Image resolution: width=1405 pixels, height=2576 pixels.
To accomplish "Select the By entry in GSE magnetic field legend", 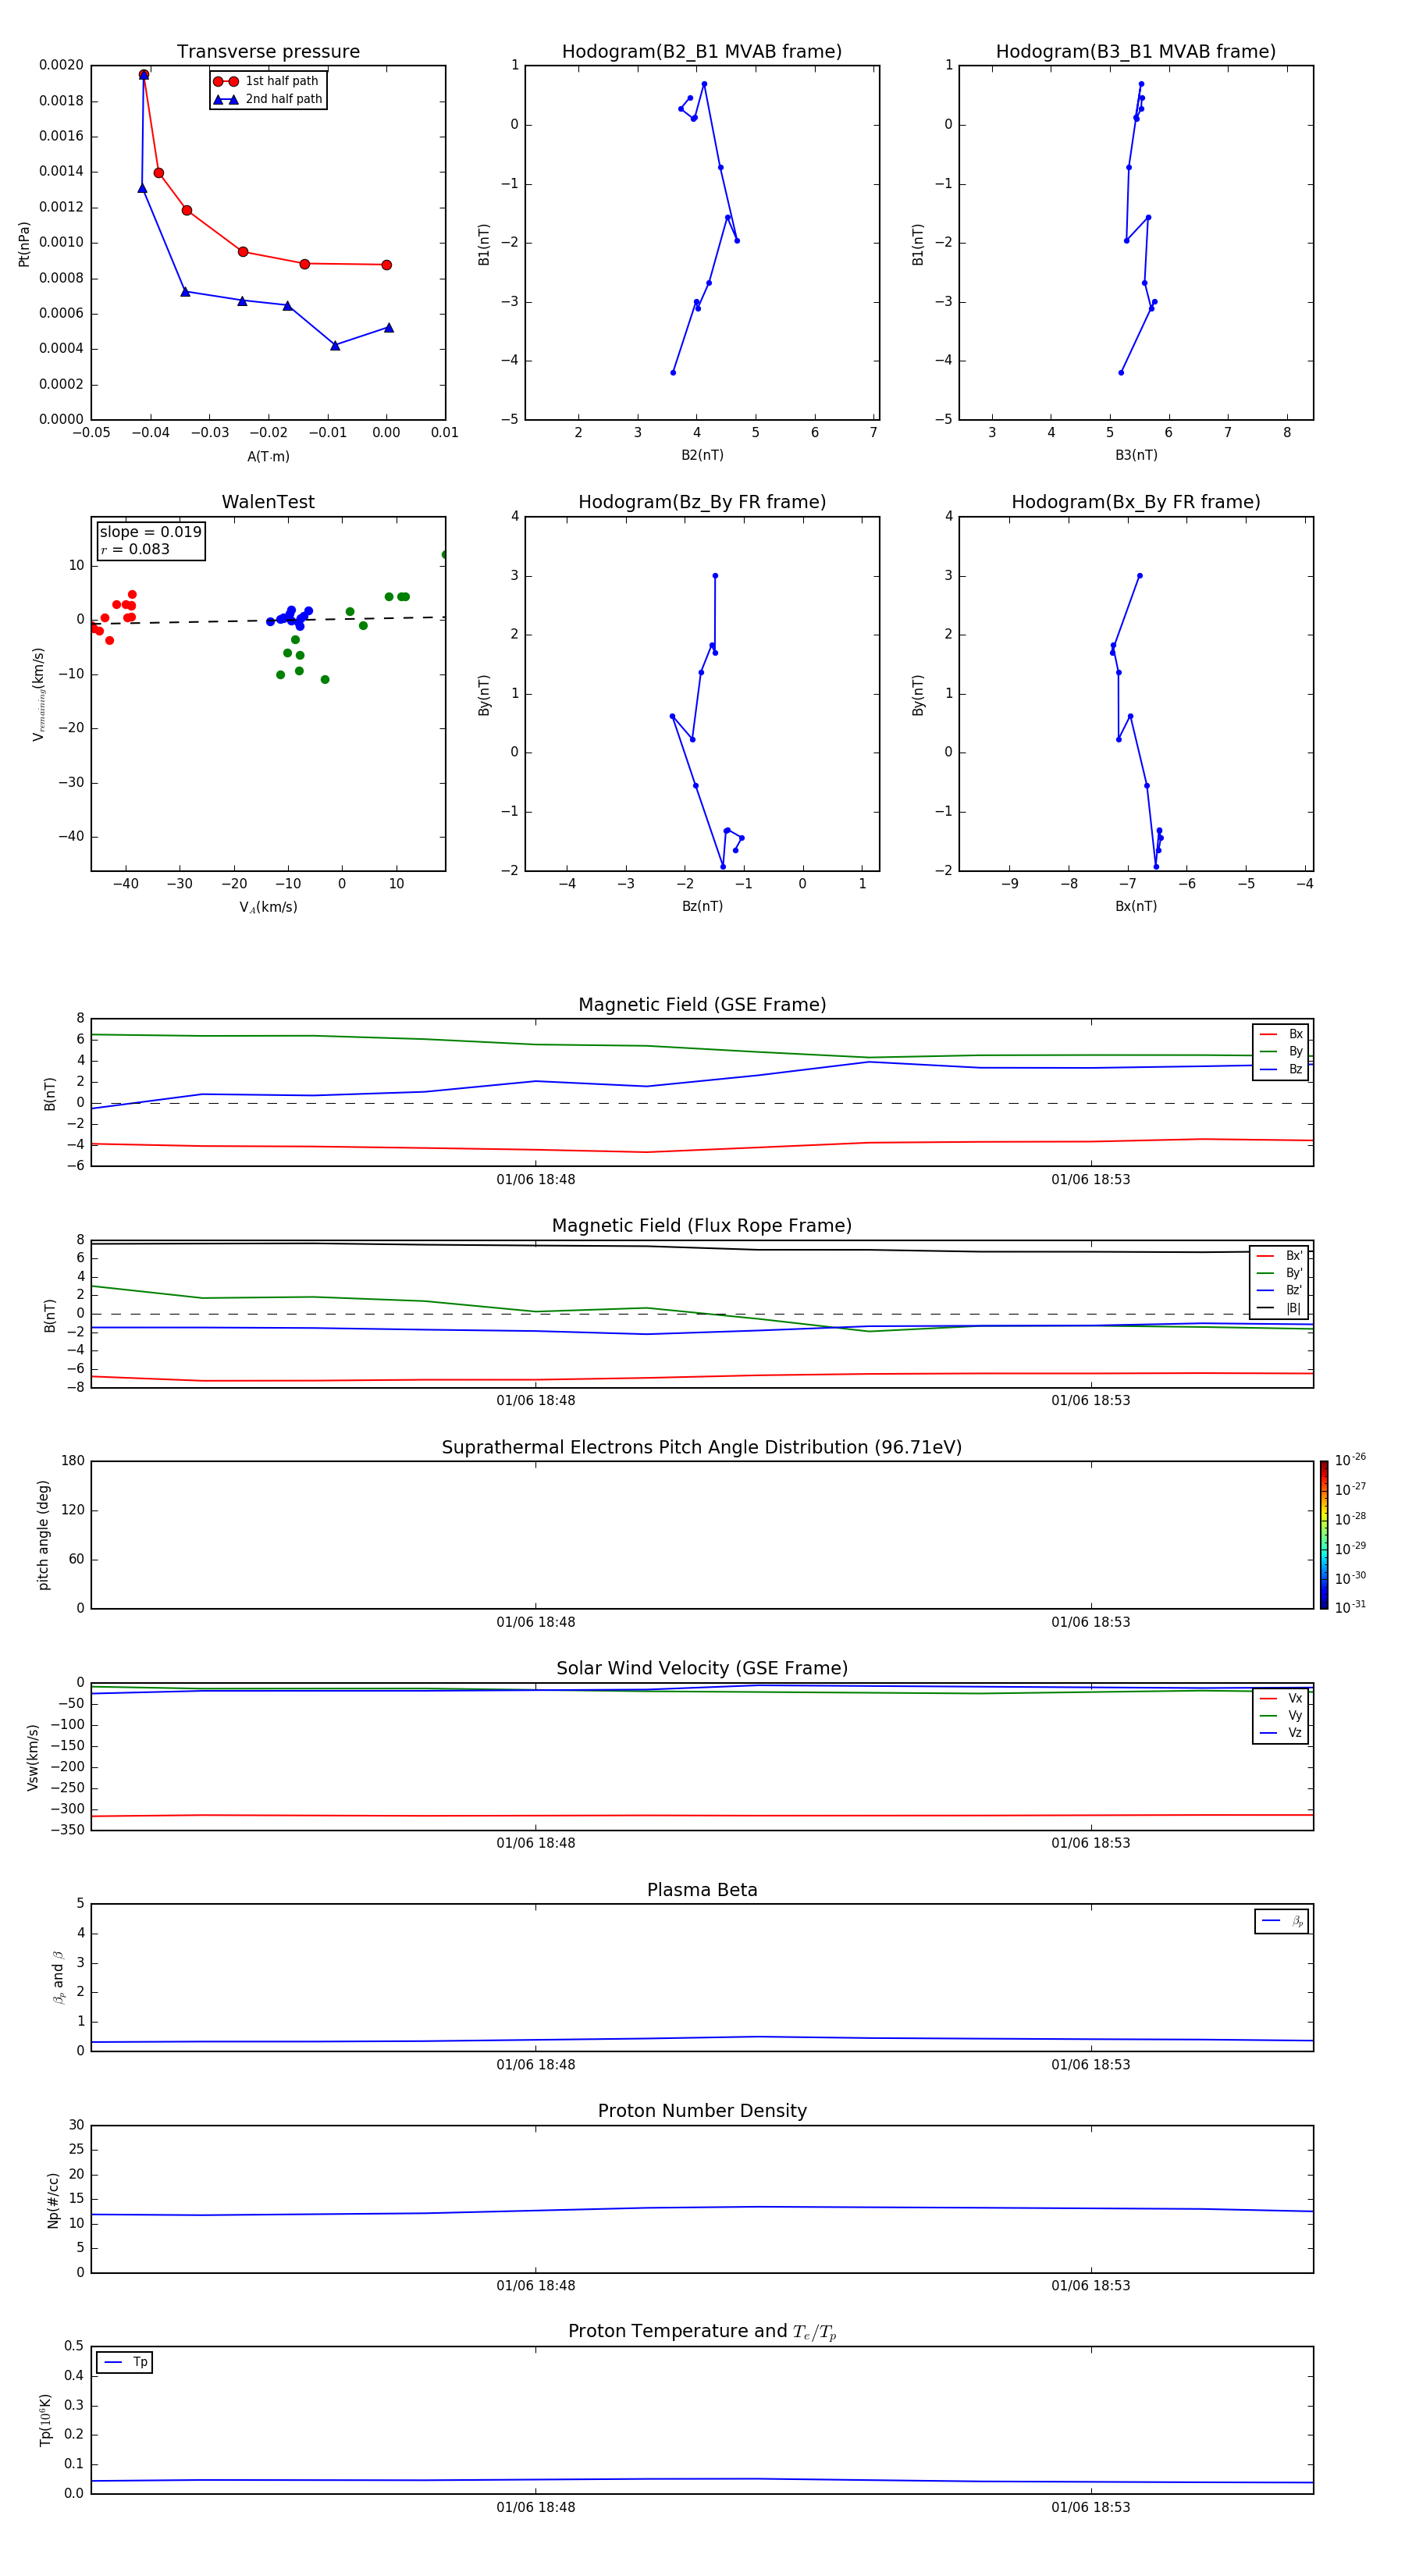I will pyautogui.click(x=1281, y=1051).
